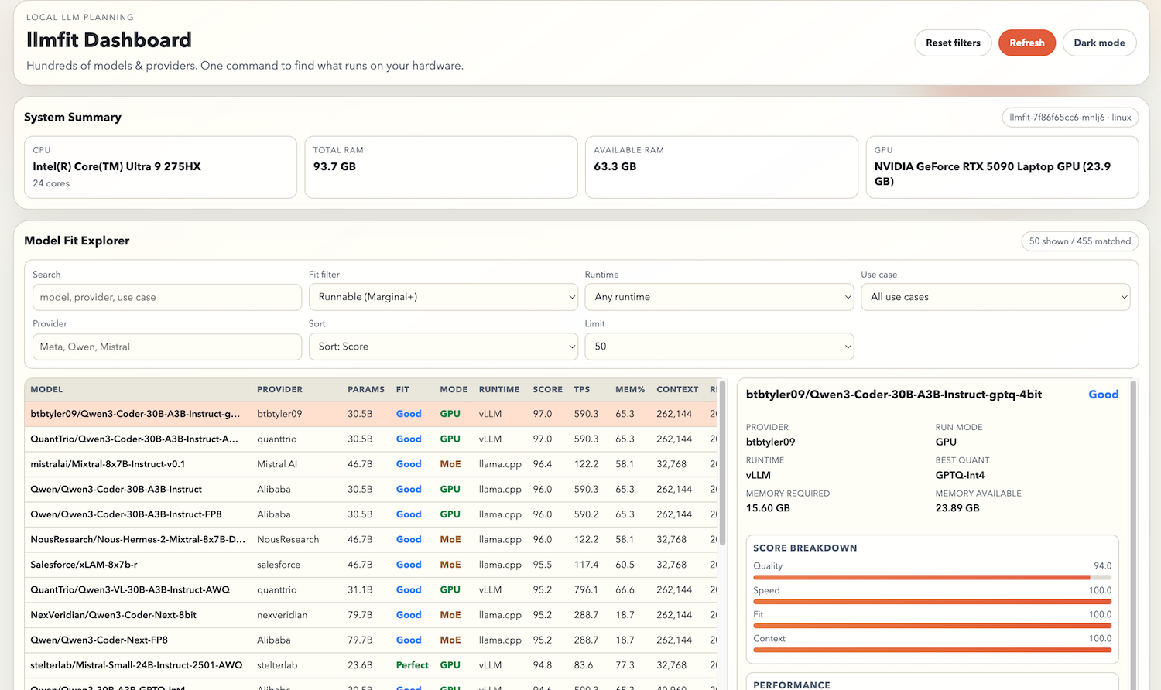Open the result Limit dropdown

pyautogui.click(x=718, y=347)
